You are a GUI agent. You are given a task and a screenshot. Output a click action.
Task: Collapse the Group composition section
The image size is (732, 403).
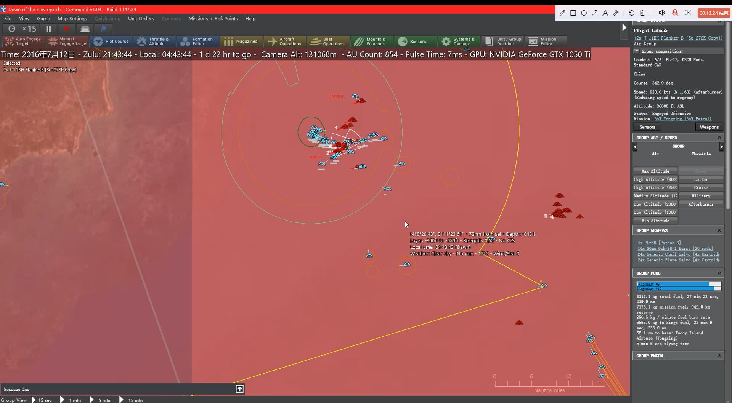[x=637, y=51]
